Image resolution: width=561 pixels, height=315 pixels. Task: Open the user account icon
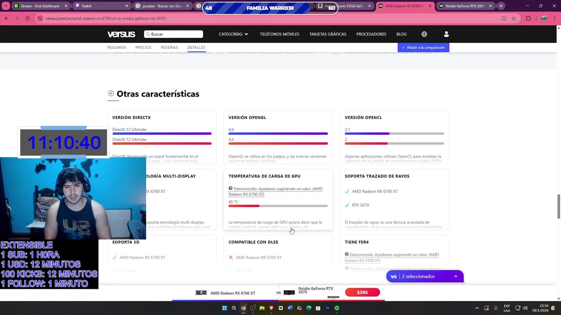point(446,34)
